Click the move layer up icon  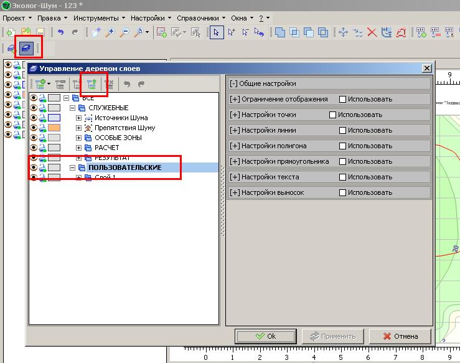pos(92,84)
